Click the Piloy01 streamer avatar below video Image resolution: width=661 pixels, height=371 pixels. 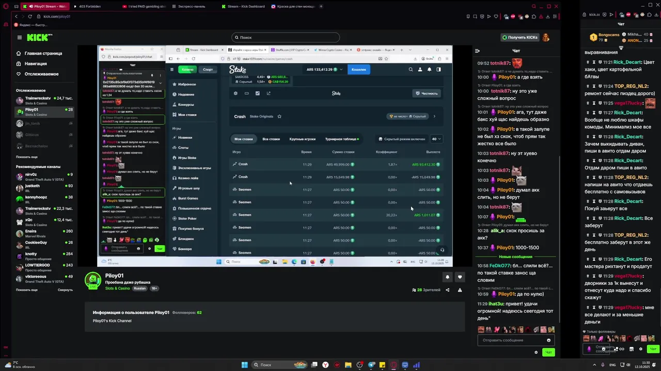click(x=93, y=281)
